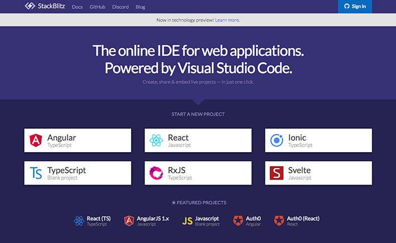Click the yellow JS Javascript featured icon

(x=187, y=221)
